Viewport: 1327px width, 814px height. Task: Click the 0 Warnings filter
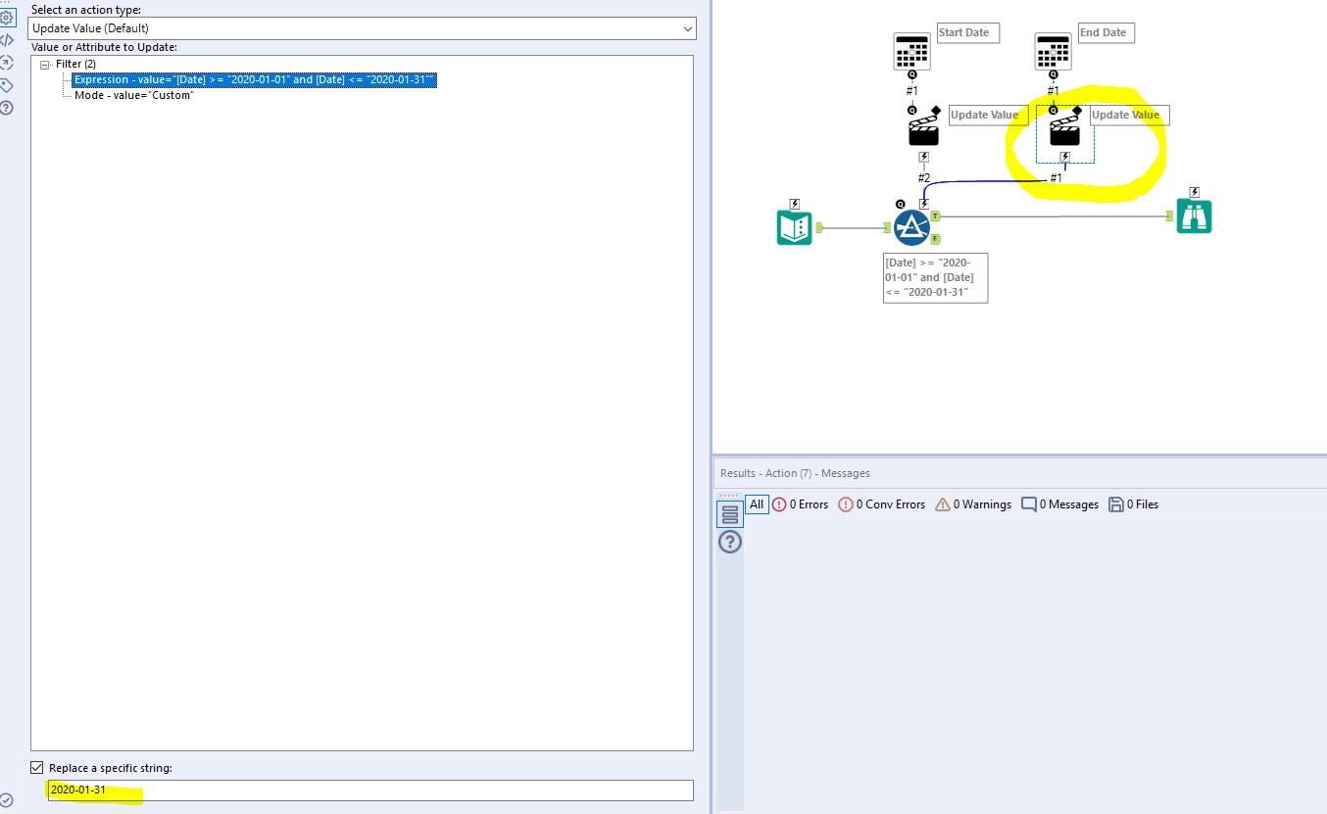click(x=972, y=503)
